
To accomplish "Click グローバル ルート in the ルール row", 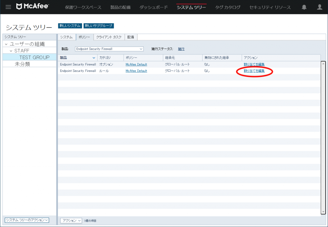I will [x=177, y=71].
